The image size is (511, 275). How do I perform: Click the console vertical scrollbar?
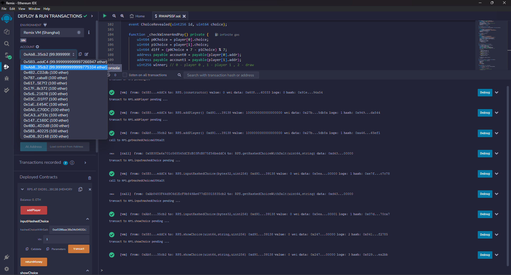508,176
